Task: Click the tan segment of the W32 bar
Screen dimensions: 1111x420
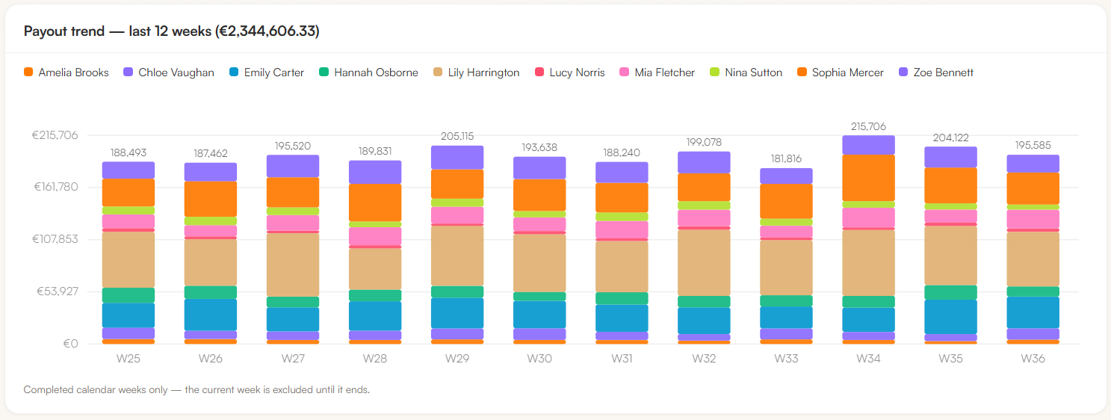Action: [704, 262]
